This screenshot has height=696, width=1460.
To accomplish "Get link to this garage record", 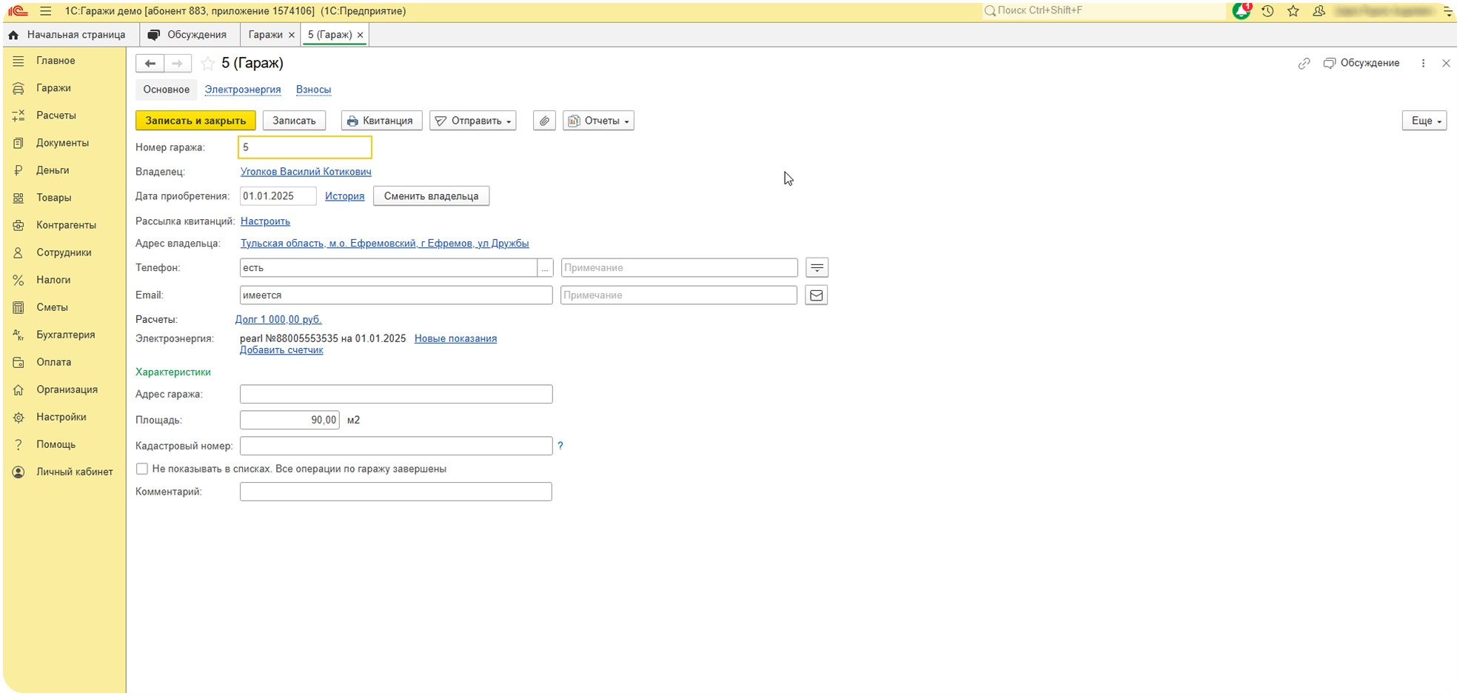I will (1304, 64).
